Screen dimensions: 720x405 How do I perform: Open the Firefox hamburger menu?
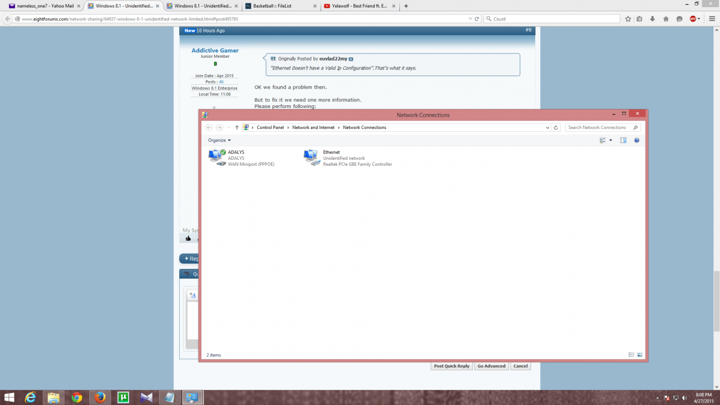pyautogui.click(x=712, y=19)
